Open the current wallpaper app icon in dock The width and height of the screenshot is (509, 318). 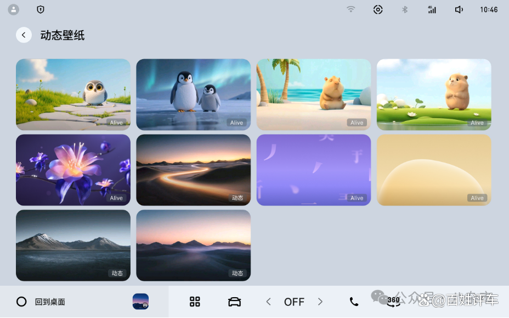coord(140,302)
